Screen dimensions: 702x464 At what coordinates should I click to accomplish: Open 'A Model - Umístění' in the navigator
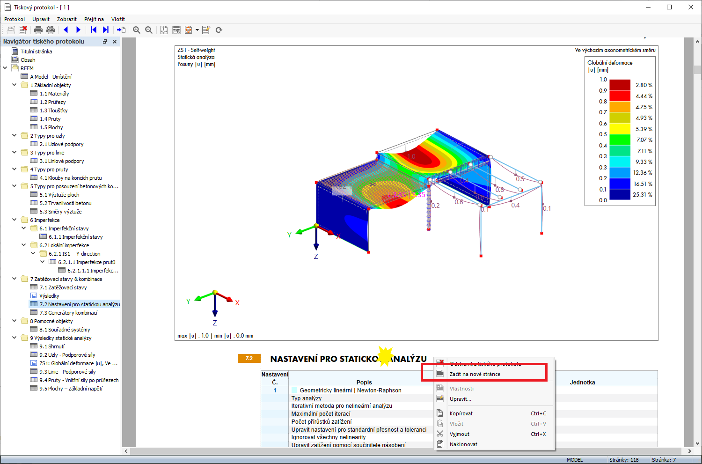coord(51,77)
